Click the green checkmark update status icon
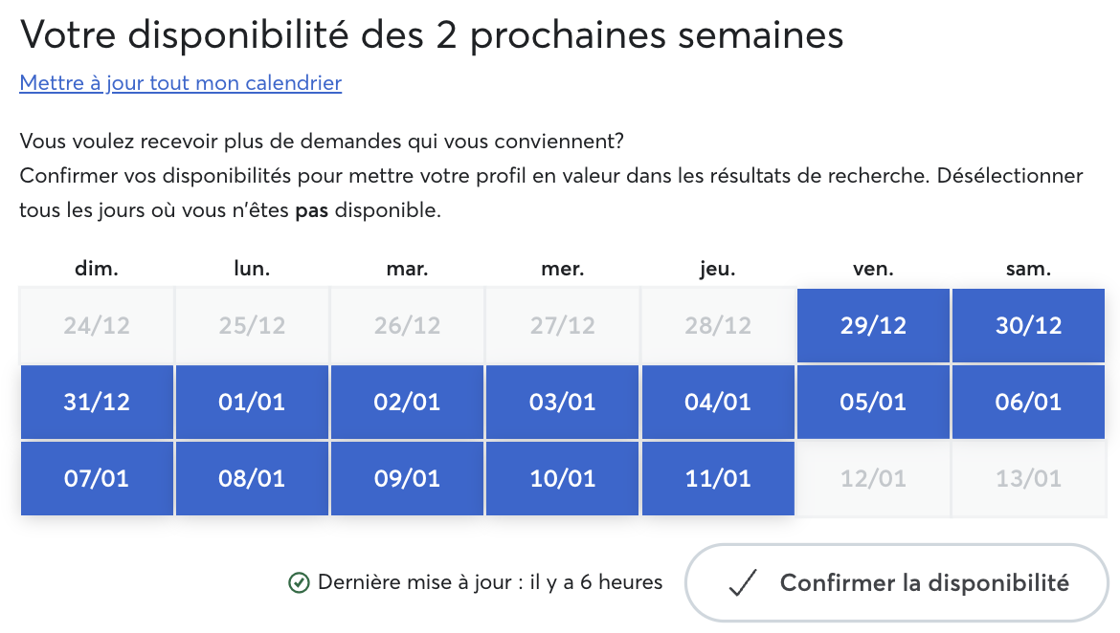The height and width of the screenshot is (633, 1120). [x=299, y=583]
